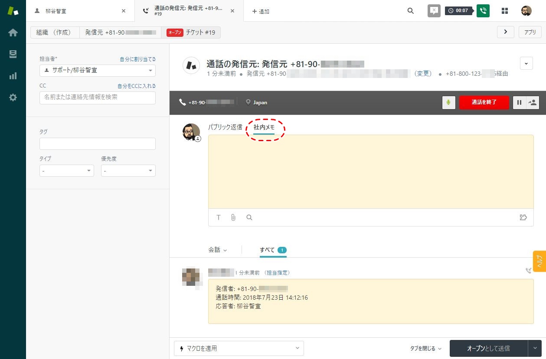The height and width of the screenshot is (359, 546).
Task: Click the タグ input field
Action: 97,144
